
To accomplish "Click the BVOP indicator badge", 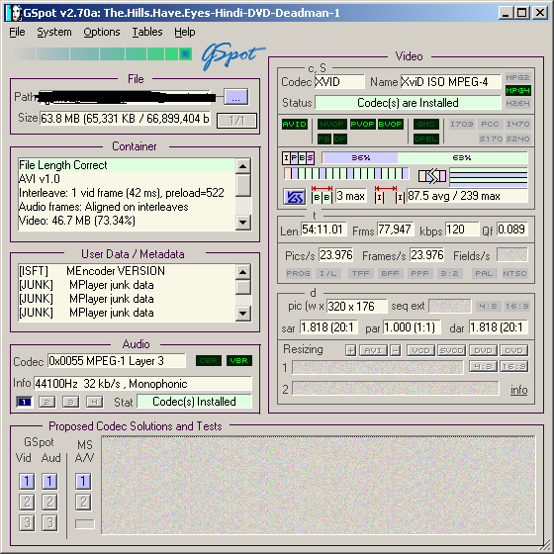I will [390, 124].
